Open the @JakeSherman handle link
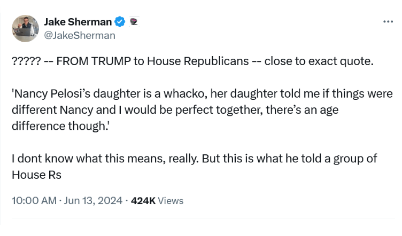This screenshot has width=402, height=236. pos(79,35)
